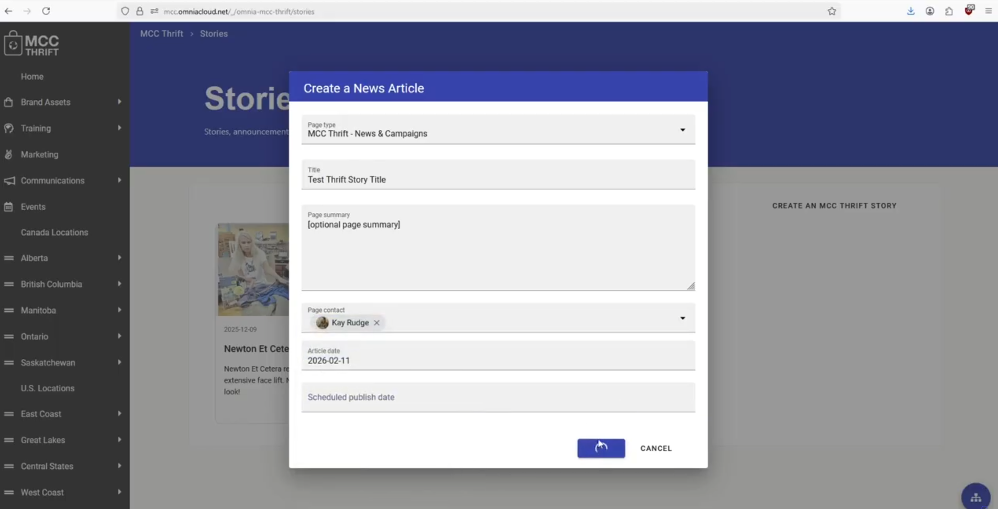Expand the Alberta submenu arrow
This screenshot has width=998, height=509.
coord(119,258)
